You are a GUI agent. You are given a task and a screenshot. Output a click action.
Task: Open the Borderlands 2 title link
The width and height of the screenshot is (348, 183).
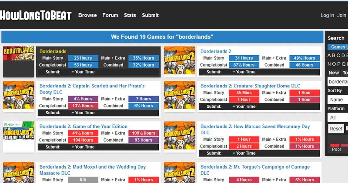pos(215,51)
